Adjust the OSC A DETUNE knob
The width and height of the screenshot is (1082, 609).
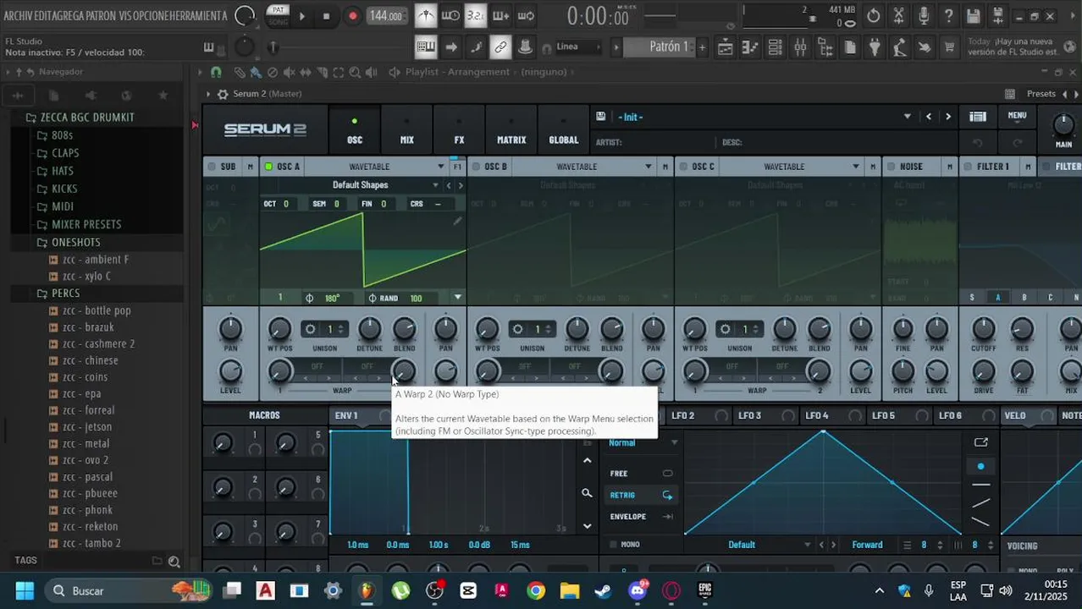[x=369, y=330]
